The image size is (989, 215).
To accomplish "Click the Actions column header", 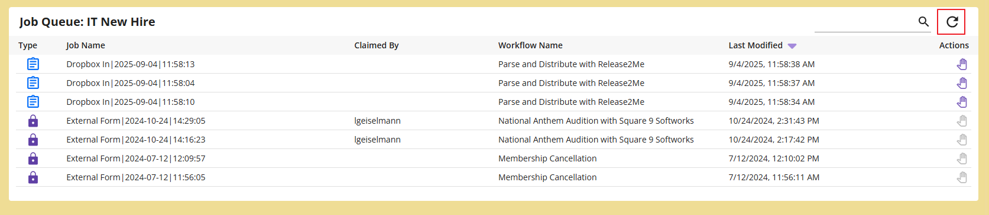I will (x=954, y=45).
